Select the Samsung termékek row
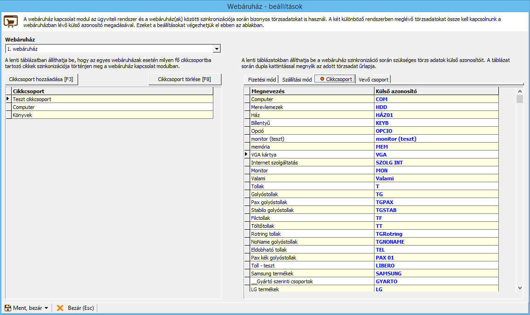This screenshot has height=315, width=530. click(x=312, y=274)
